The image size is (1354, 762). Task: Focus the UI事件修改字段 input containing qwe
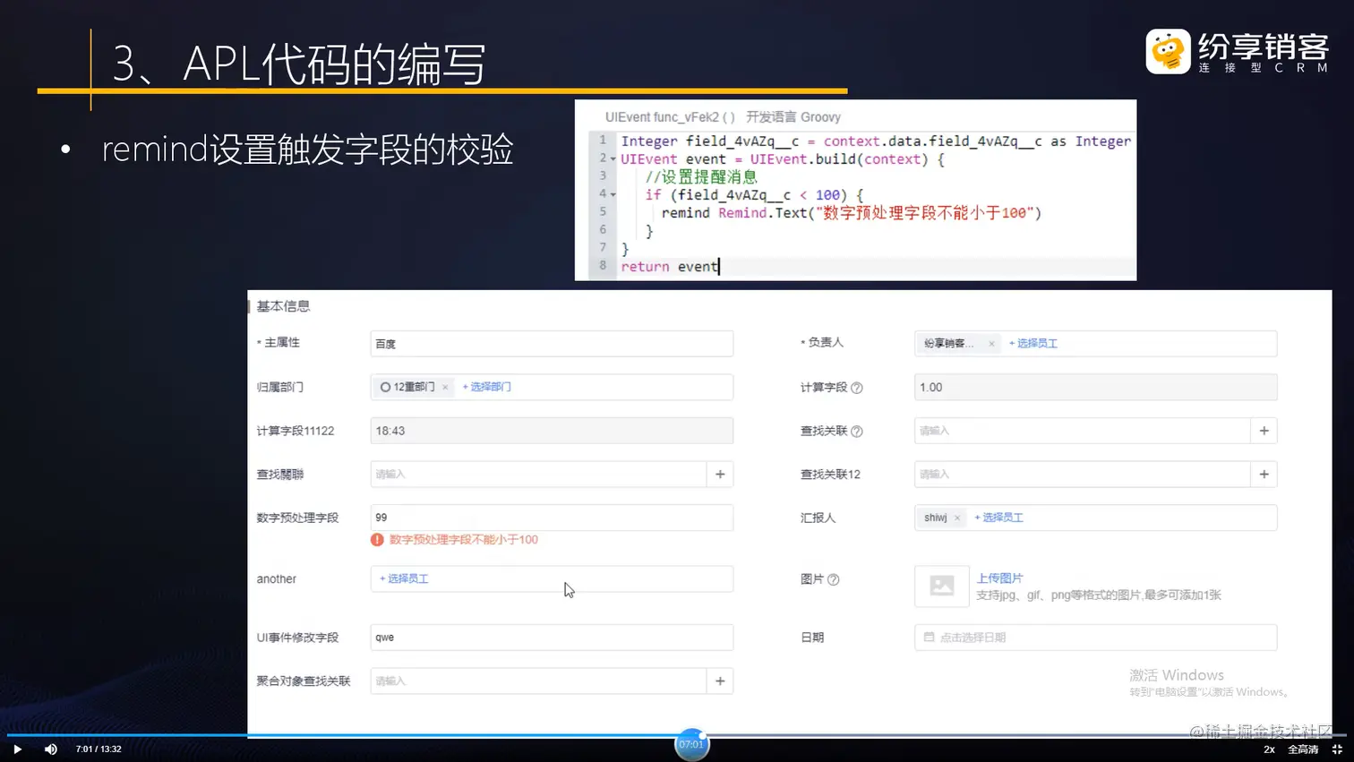[x=552, y=638]
